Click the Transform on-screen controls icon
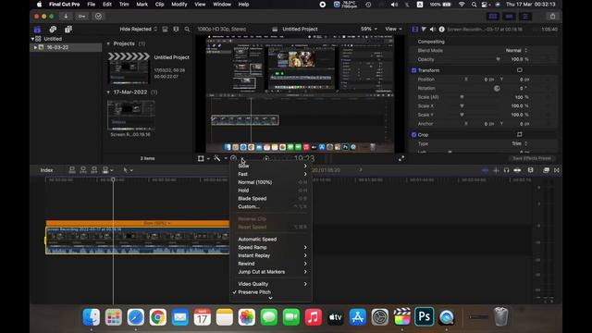Screen dimensions: 592x333 tap(520, 70)
